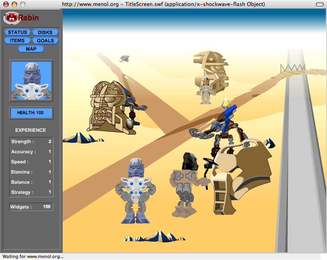View the GOALS list
327x260 pixels.
45,40
